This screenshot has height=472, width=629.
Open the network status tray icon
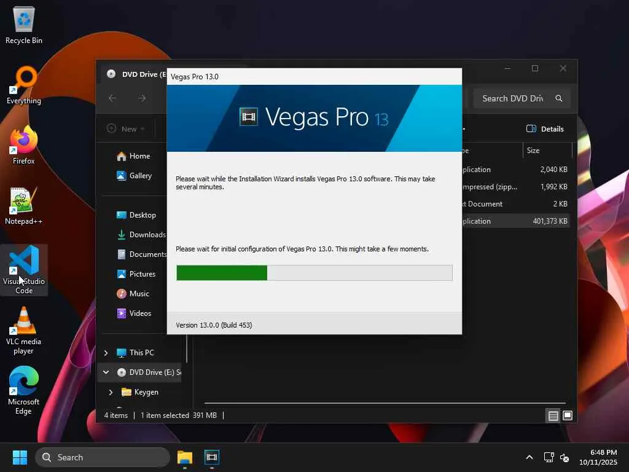[549, 457]
